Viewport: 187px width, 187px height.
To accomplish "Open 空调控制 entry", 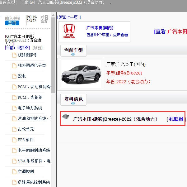I will tap(26, 171).
